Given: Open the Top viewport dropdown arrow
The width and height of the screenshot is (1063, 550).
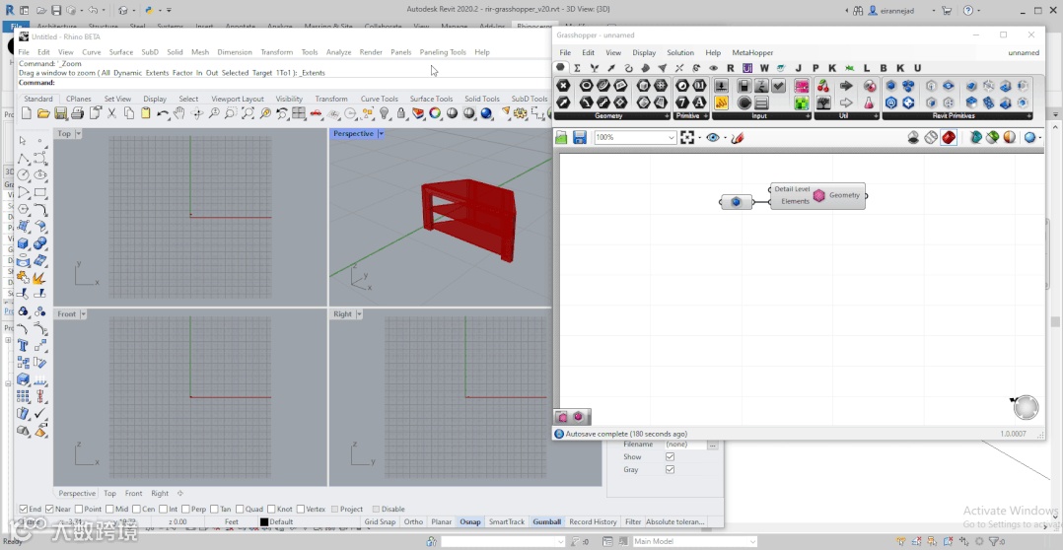Looking at the screenshot, I should pyautogui.click(x=78, y=134).
